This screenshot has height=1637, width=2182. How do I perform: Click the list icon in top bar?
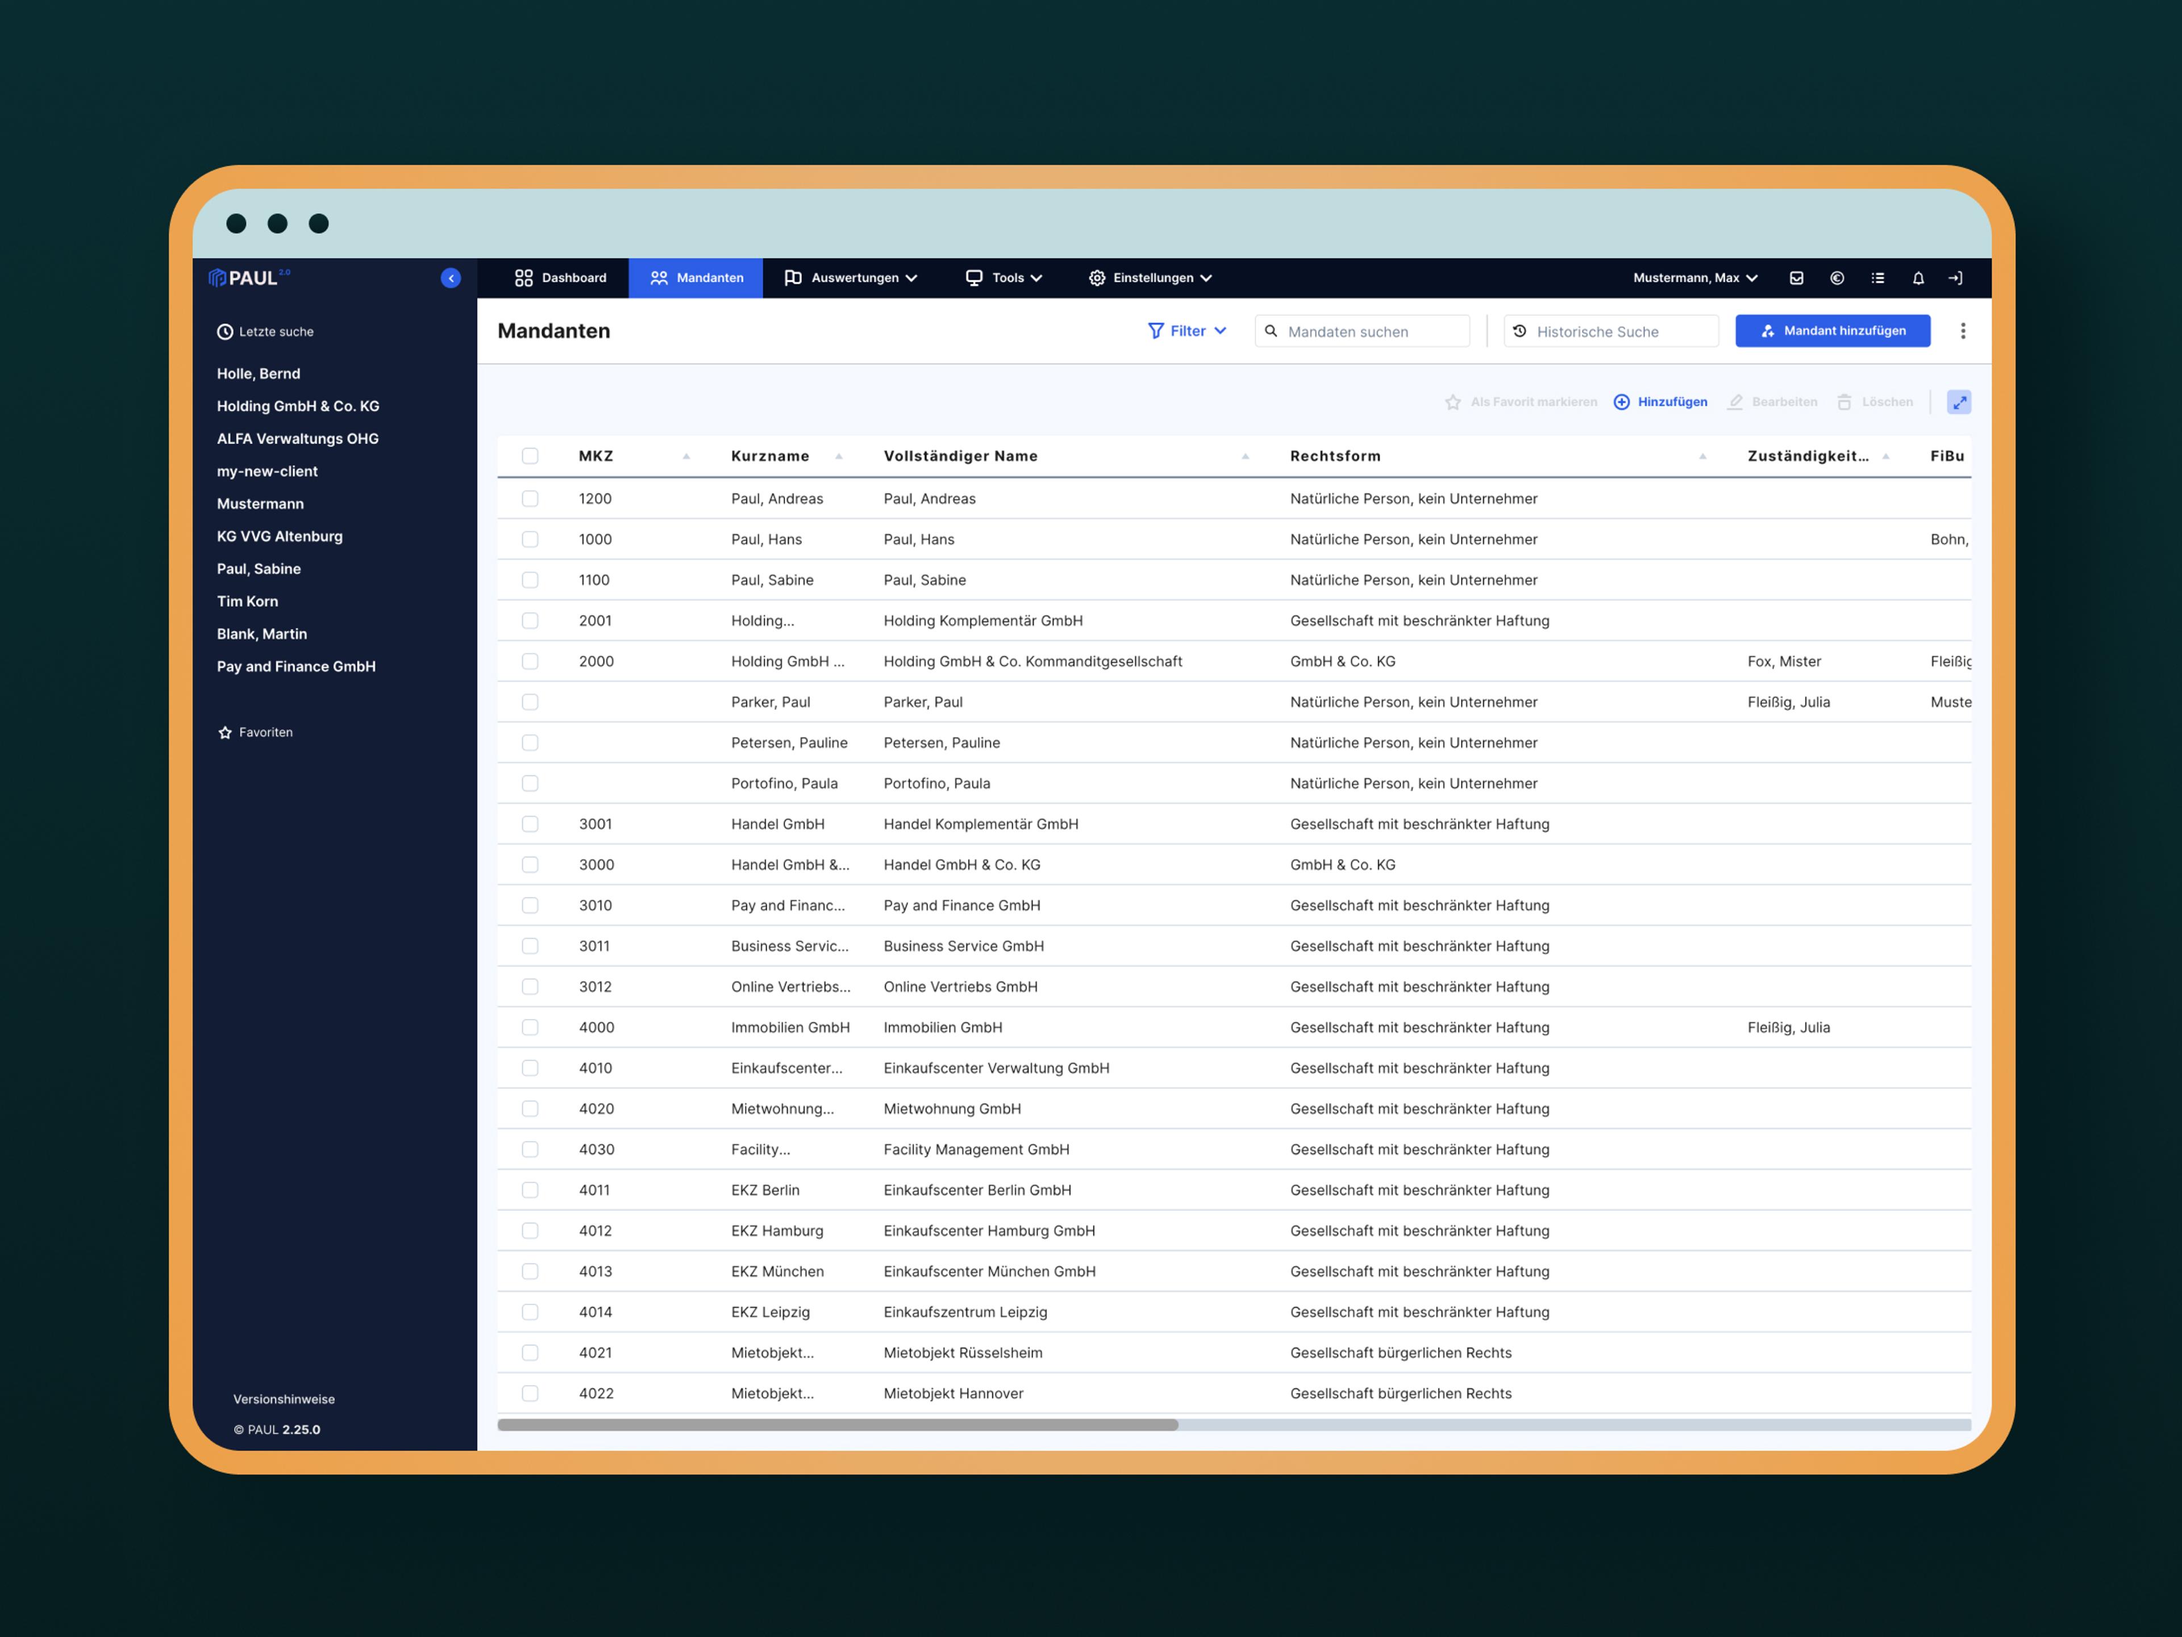[x=1877, y=279]
